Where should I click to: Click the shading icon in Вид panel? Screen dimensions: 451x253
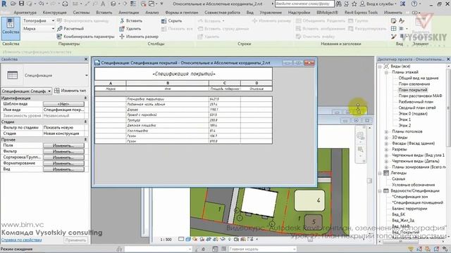tap(393, 20)
